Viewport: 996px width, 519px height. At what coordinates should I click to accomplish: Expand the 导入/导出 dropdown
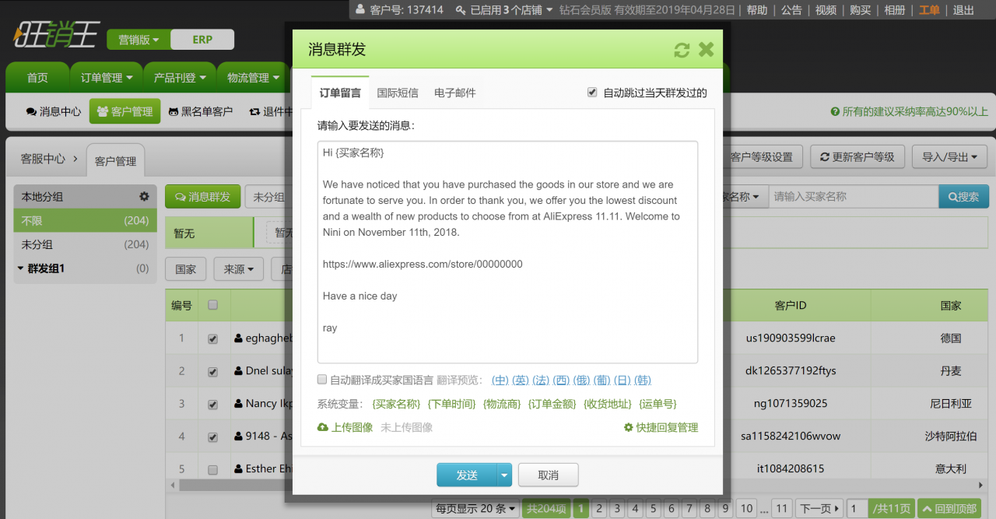tap(954, 156)
